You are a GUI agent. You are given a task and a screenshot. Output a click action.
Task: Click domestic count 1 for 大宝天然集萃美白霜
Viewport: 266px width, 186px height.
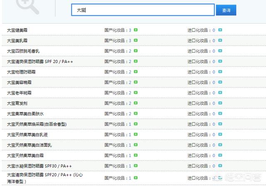(x=130, y=156)
